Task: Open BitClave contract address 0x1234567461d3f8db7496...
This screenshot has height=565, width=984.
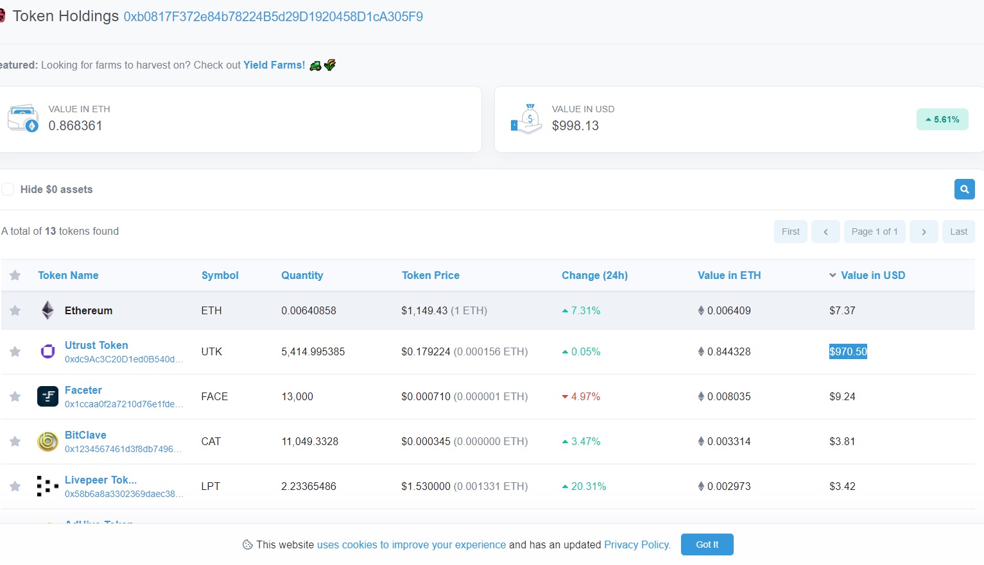Action: click(x=123, y=449)
